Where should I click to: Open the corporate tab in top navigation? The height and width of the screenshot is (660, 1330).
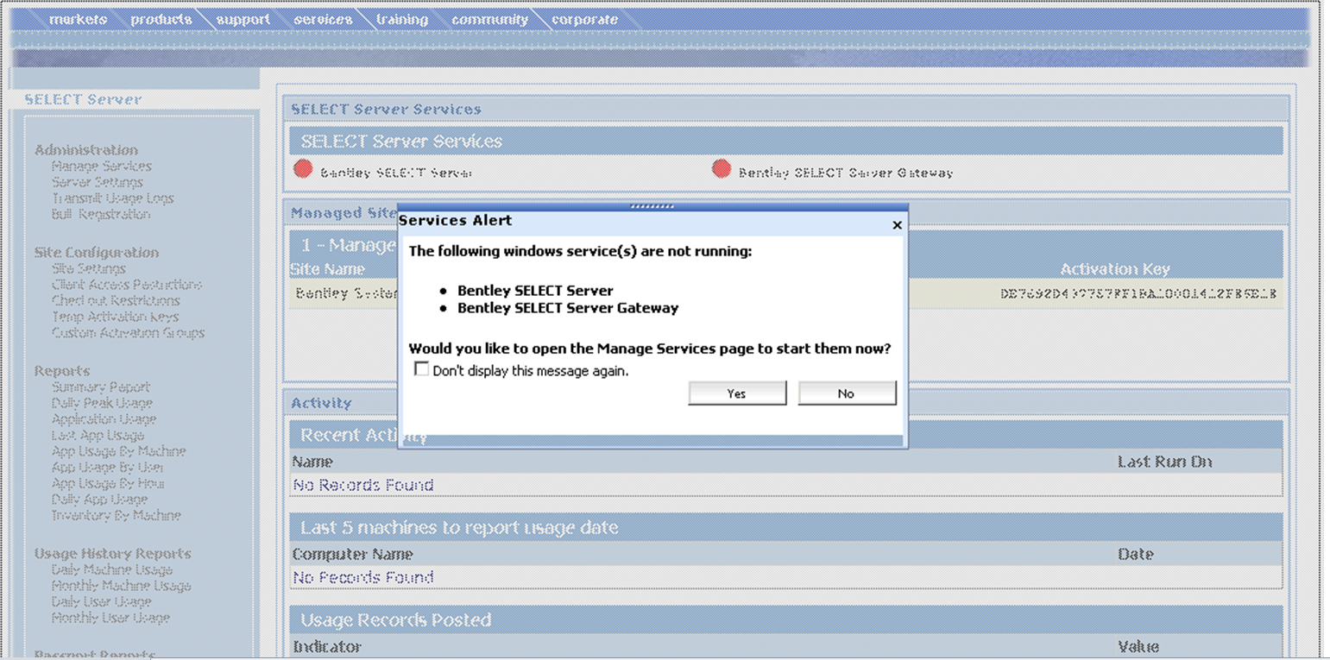pos(584,19)
